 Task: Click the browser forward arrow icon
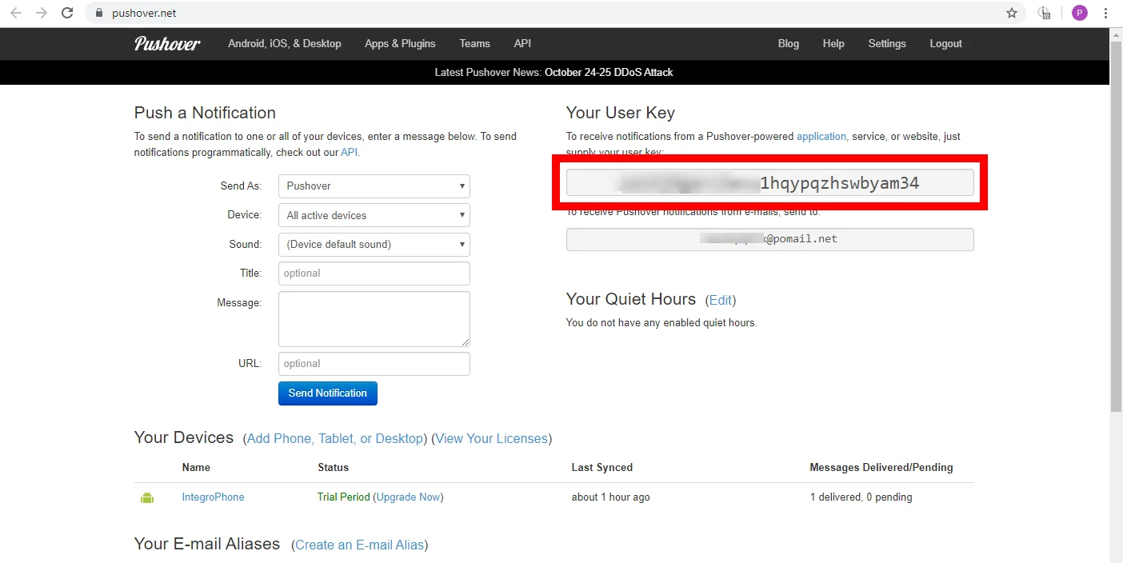point(42,13)
